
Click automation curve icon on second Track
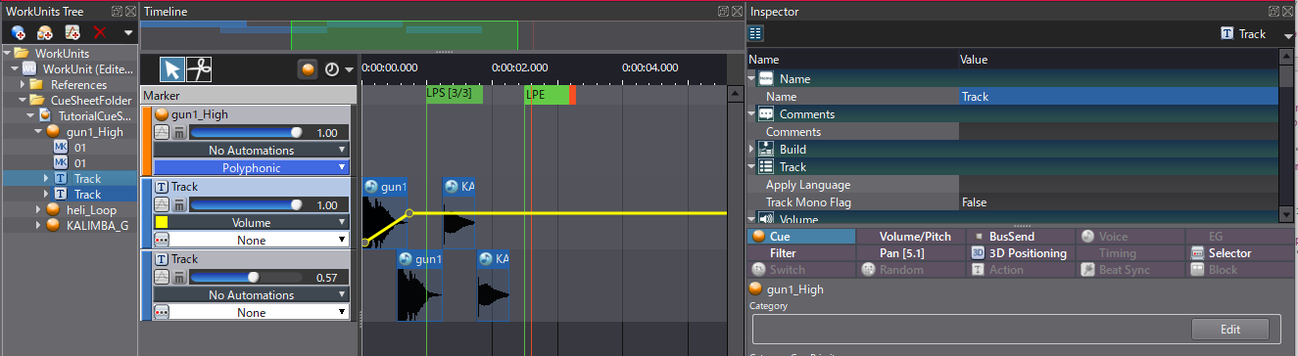pyautogui.click(x=162, y=277)
